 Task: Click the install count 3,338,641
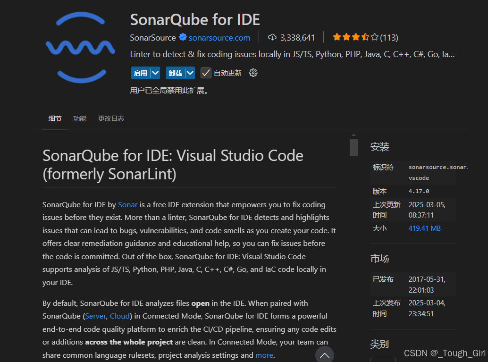(x=297, y=38)
